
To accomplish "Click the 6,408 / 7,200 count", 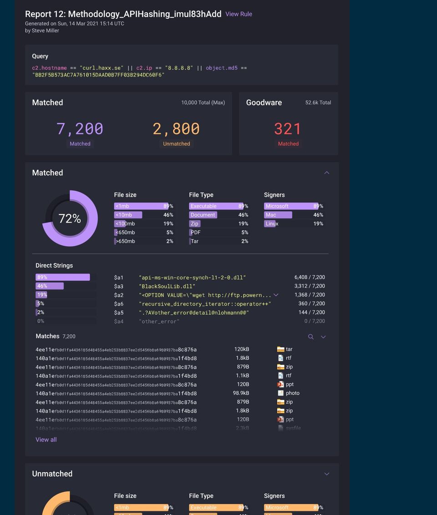I will [x=310, y=277].
